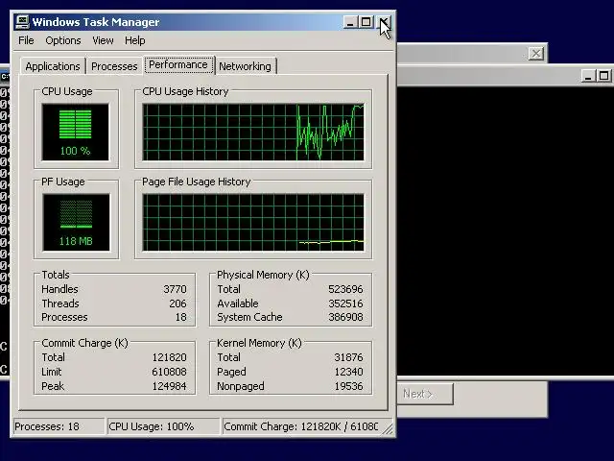614x461 pixels.
Task: Switch to the Networking tab
Action: tap(246, 66)
